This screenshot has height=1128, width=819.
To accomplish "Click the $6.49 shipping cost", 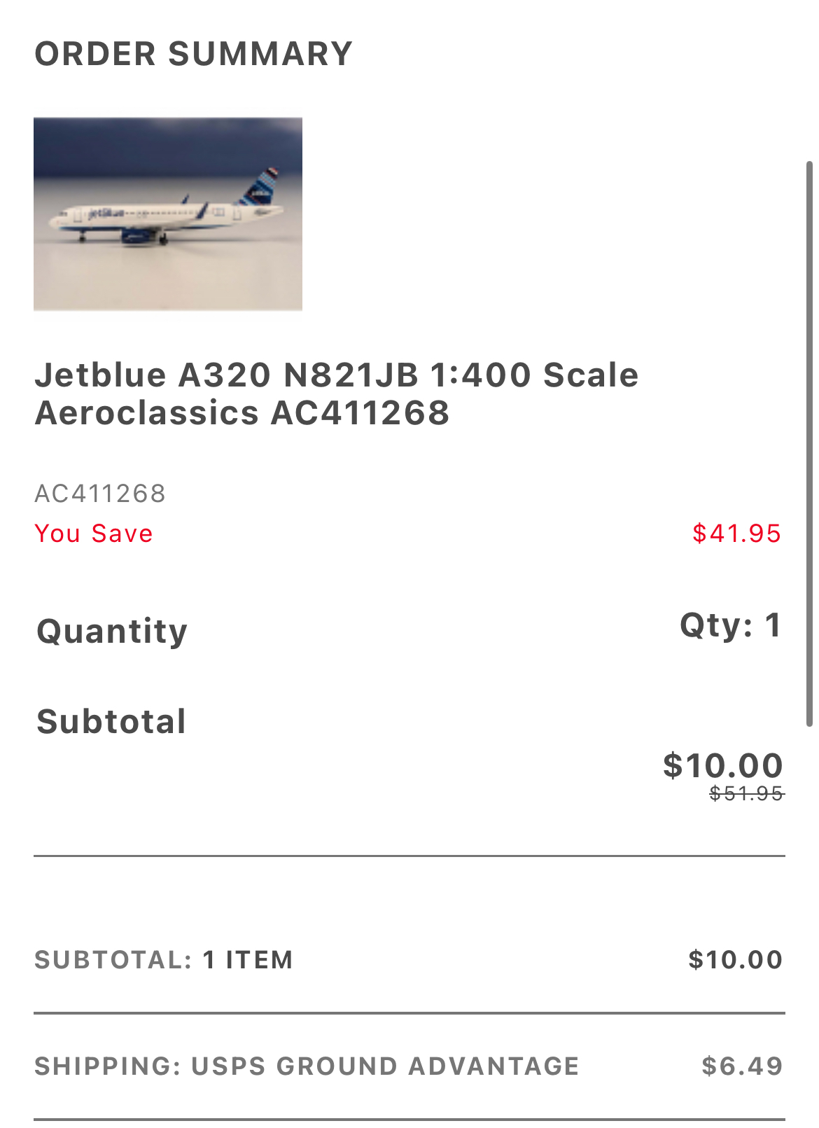I will [742, 1066].
